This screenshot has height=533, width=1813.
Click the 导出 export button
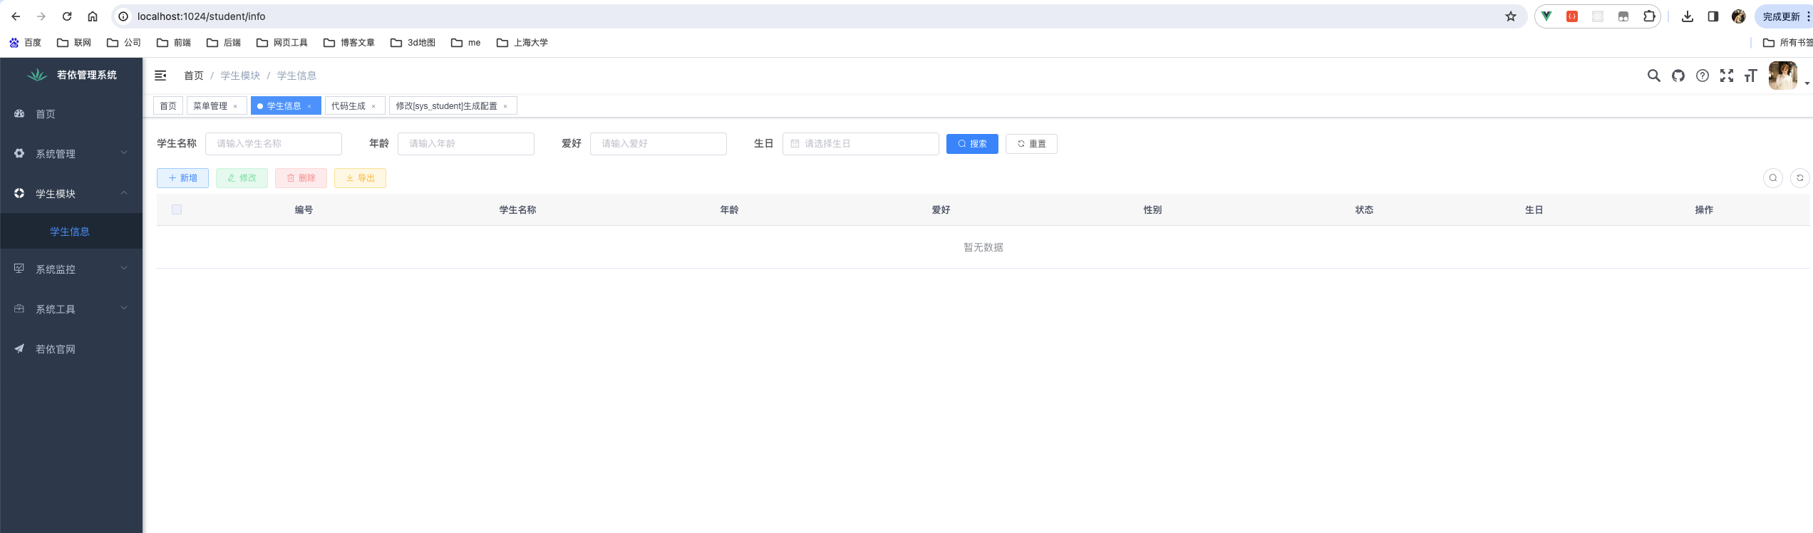coord(360,178)
